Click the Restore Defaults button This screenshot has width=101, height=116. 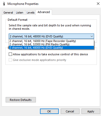(x=21, y=100)
